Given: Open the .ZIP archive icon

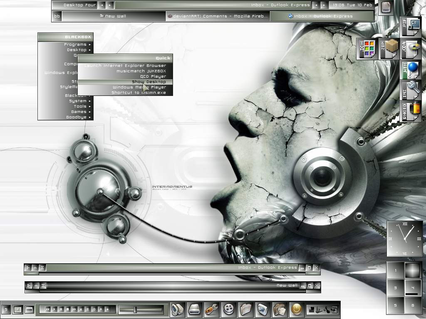Looking at the screenshot, I should pyautogui.click(x=389, y=49).
